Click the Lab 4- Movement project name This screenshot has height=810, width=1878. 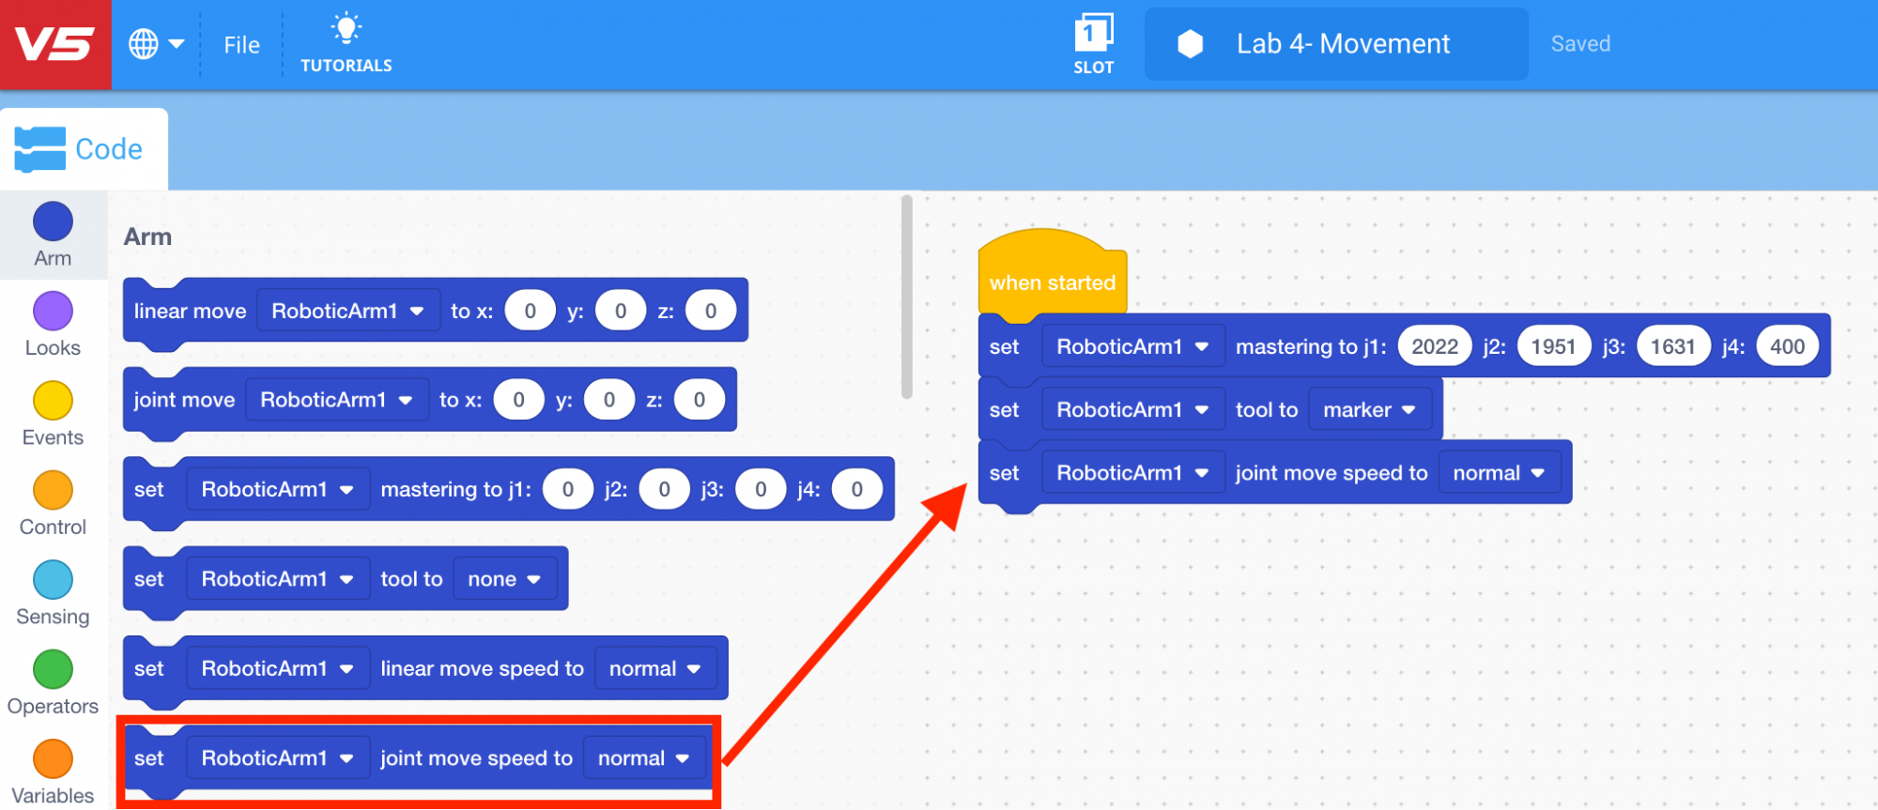[x=1342, y=44]
